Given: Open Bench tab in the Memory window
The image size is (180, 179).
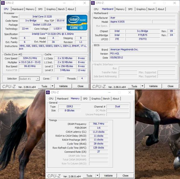Looking at the screenshot, I should pyautogui.click(x=107, y=99).
